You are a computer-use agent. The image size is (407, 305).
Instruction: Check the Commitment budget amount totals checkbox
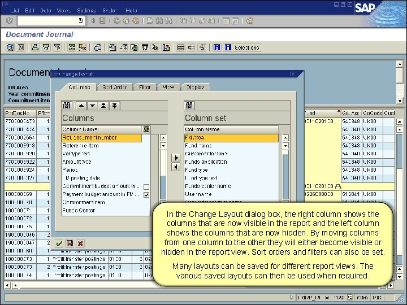pyautogui.click(x=146, y=187)
